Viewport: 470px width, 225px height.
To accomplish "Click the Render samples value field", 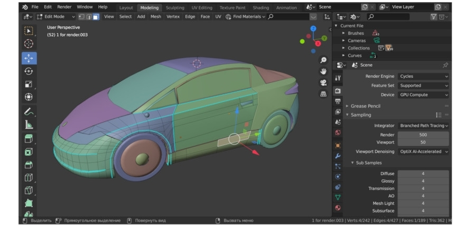I will 423,135.
